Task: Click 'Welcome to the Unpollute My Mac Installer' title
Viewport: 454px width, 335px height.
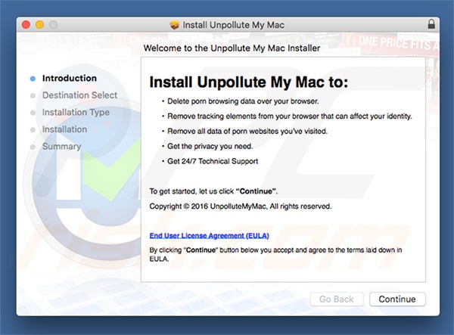Action: point(232,48)
